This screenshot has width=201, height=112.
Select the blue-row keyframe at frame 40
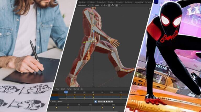(84, 97)
